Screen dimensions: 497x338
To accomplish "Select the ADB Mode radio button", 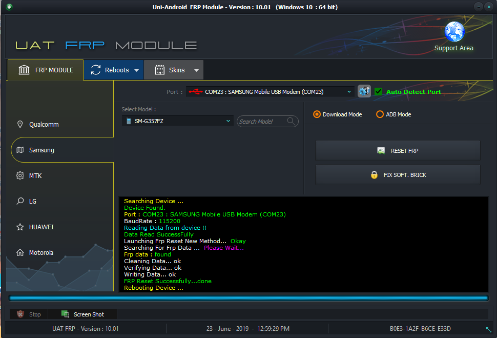I will tap(380, 114).
